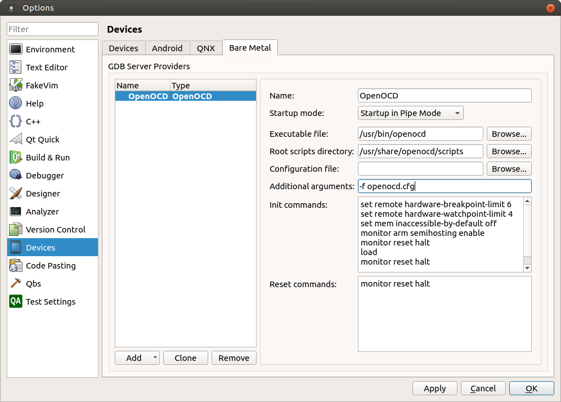This screenshot has height=402, width=561.
Task: Clone the selected OpenOCD provider
Action: click(185, 358)
